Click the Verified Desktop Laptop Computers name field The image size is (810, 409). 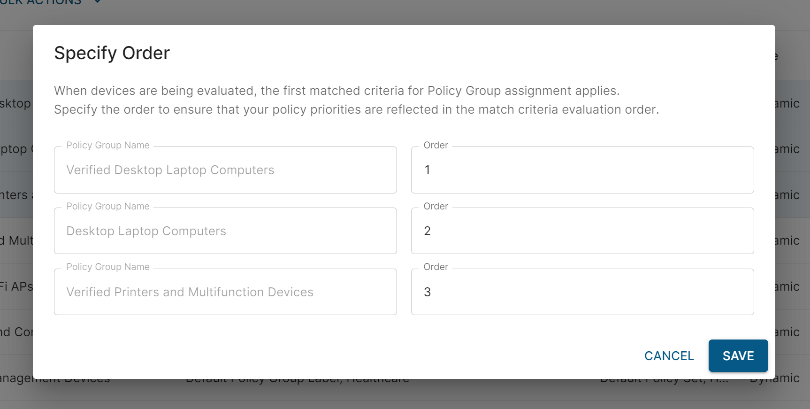point(225,170)
